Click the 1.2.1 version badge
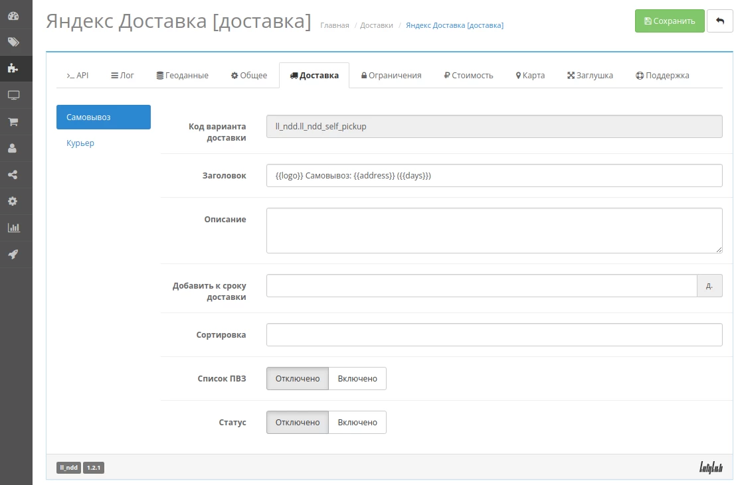 pyautogui.click(x=94, y=468)
